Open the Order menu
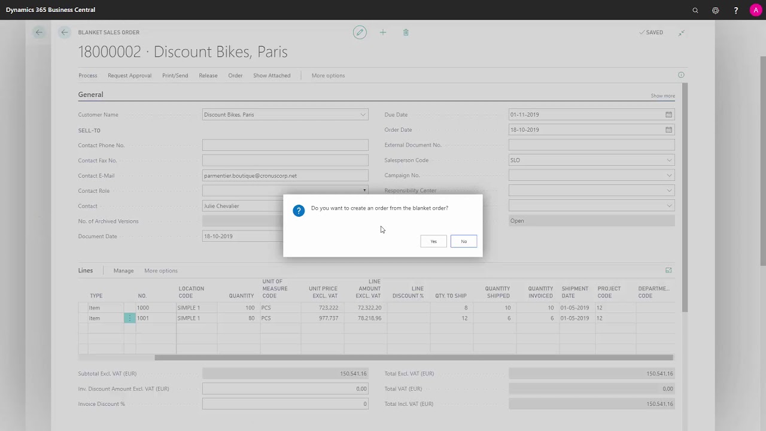 click(235, 75)
